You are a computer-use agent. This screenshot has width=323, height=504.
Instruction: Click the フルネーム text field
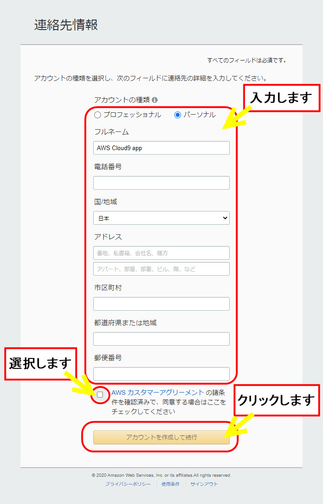[x=161, y=148]
